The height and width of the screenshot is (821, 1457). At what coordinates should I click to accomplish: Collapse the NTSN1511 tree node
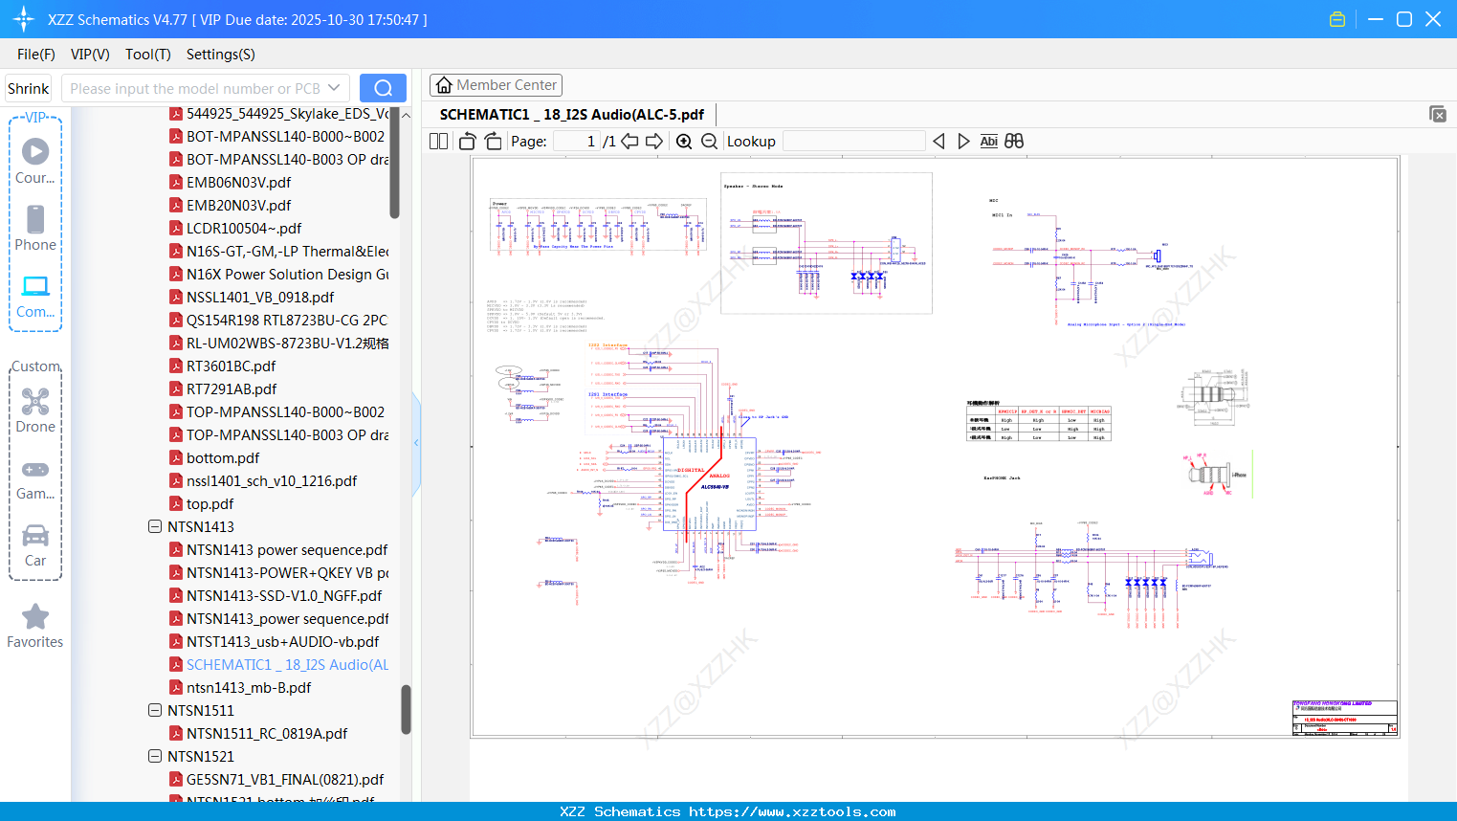tap(155, 711)
